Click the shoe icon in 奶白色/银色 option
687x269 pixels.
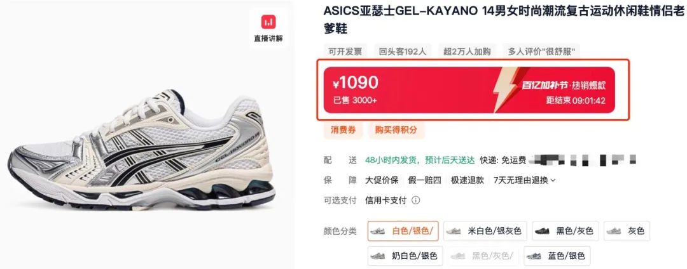tap(378, 256)
